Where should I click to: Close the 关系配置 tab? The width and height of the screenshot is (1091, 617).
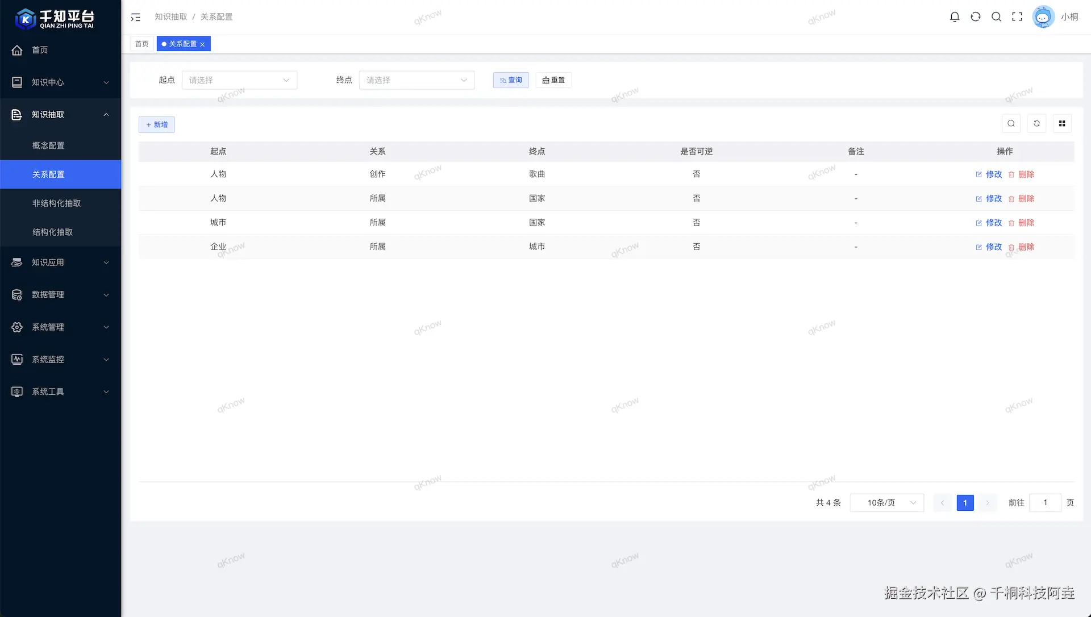(x=202, y=44)
